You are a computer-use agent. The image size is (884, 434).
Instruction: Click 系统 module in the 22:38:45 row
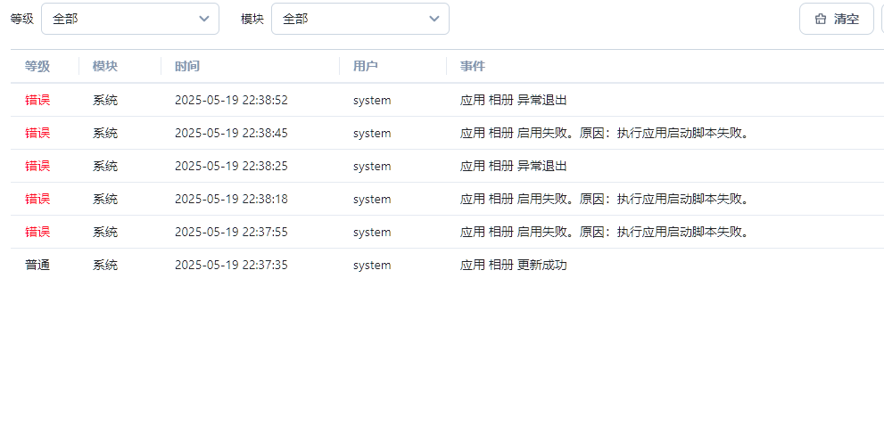point(105,134)
